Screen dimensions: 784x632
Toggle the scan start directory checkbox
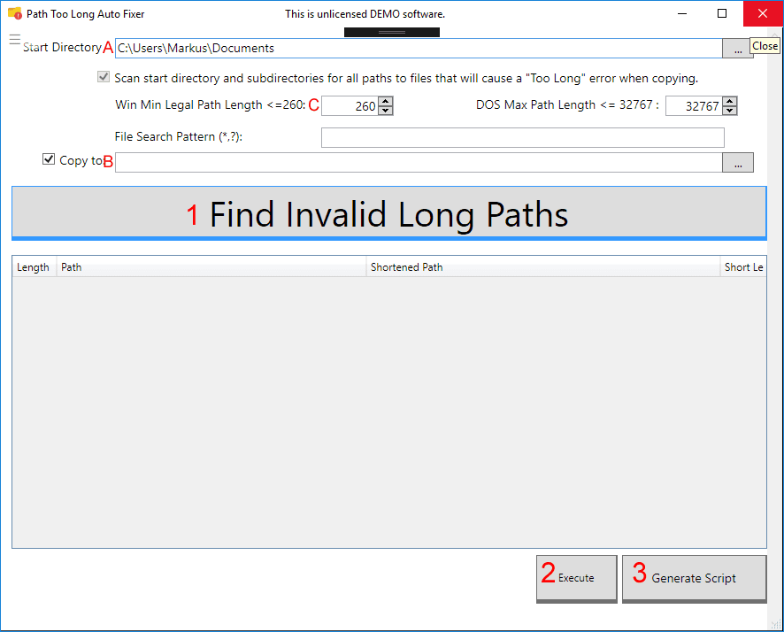point(104,77)
